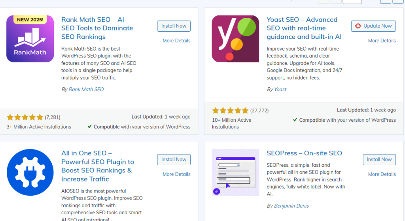Click the All in One SEO gear icon

tap(30, 172)
